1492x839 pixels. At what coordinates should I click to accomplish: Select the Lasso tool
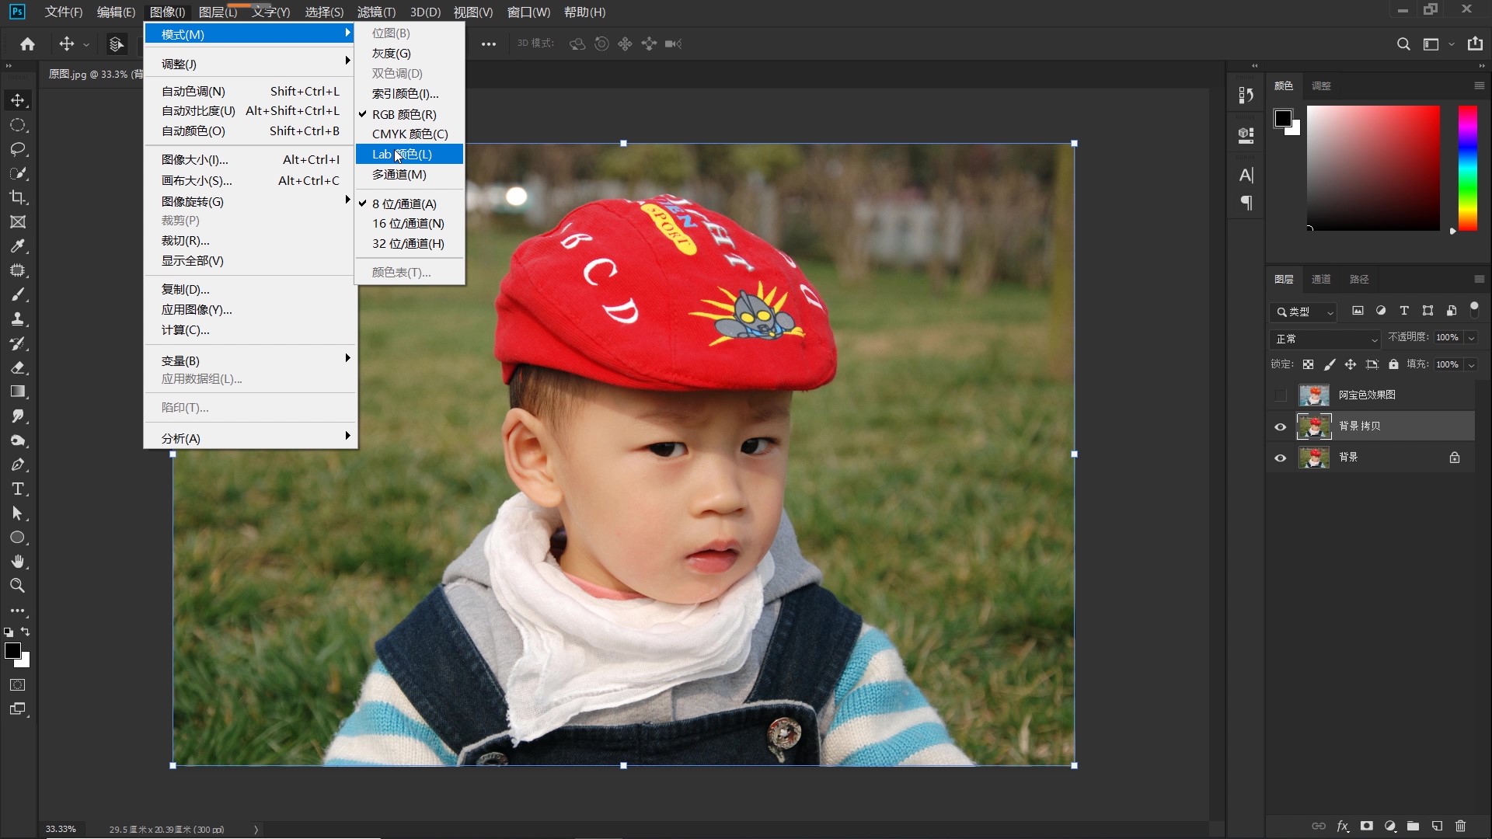pos(18,149)
